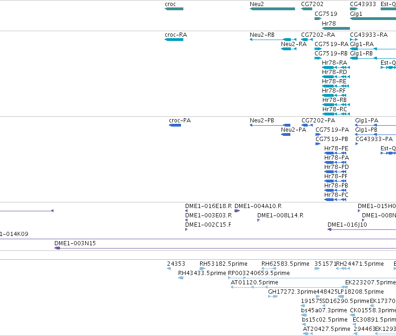The height and width of the screenshot is (336, 396).
Task: Select the 448425 EST feature
Action: coord(318,296)
